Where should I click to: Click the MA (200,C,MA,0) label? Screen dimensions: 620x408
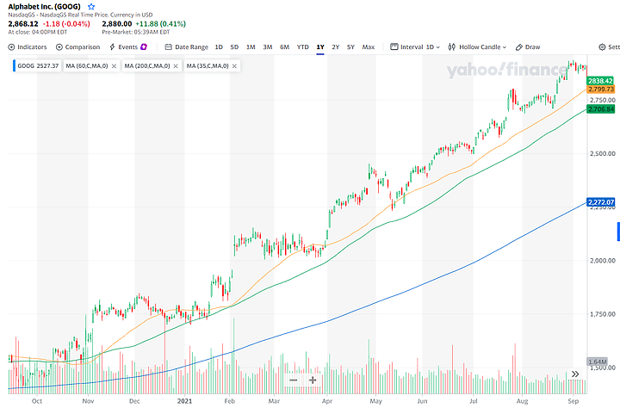147,66
